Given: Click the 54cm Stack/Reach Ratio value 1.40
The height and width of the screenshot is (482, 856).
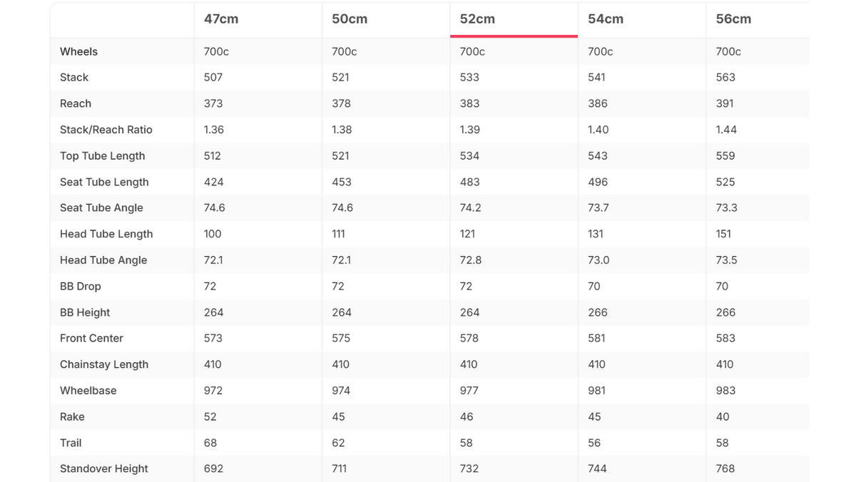Looking at the screenshot, I should 598,130.
